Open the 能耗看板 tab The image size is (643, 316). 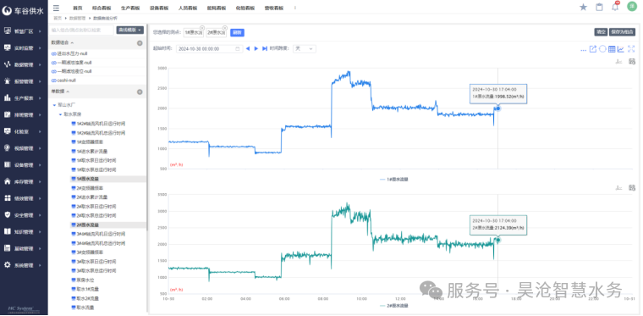[x=217, y=8]
